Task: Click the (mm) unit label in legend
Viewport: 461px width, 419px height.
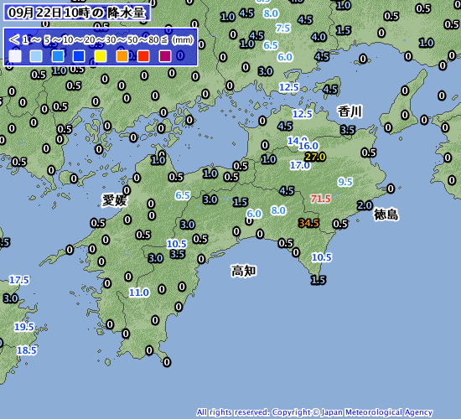Action: click(x=183, y=39)
